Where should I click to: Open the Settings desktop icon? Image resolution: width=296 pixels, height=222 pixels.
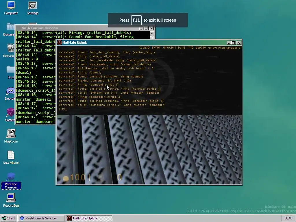click(32, 8)
